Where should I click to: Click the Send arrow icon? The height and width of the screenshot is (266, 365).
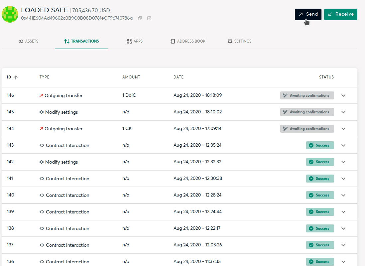[301, 14]
